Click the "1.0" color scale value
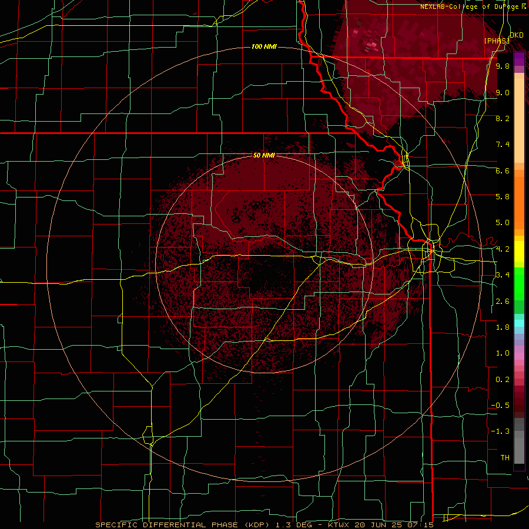Viewport: 529px width, 529px height. coord(503,353)
